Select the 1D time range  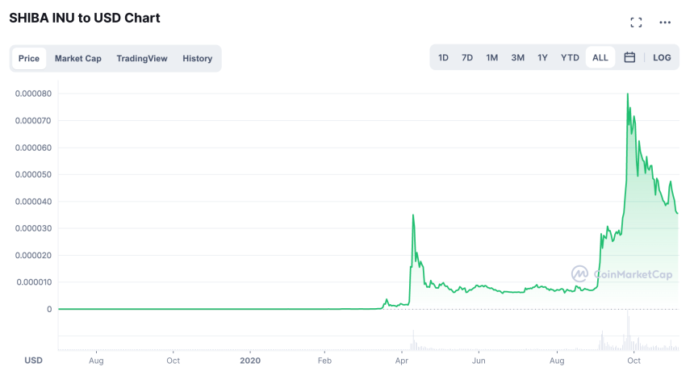point(443,58)
